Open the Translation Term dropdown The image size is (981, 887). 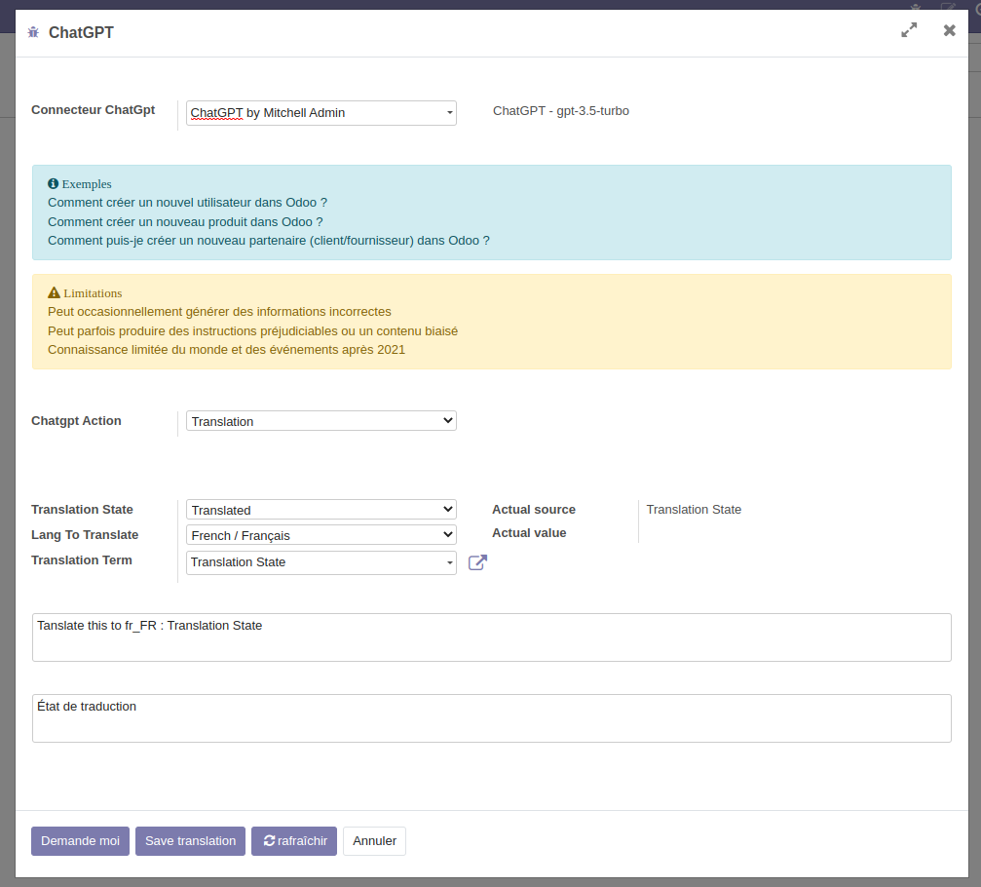321,562
